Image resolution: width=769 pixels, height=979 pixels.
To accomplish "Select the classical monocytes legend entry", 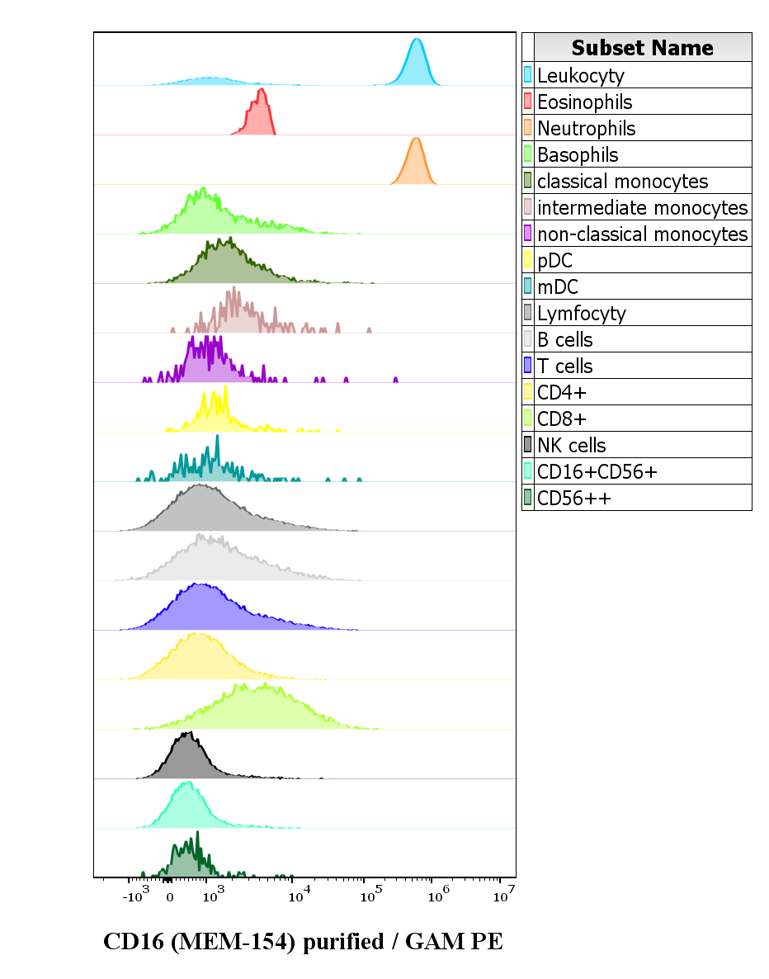I will tap(622, 181).
